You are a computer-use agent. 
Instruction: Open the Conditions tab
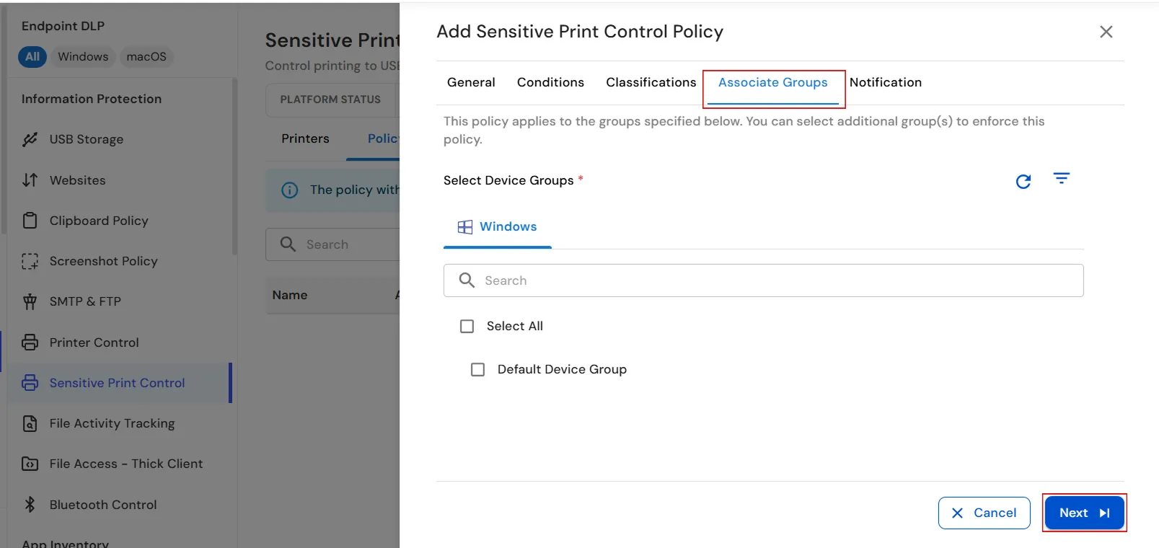tap(550, 83)
